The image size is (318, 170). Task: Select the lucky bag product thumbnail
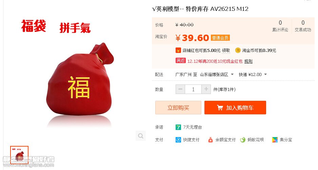(x=19, y=155)
